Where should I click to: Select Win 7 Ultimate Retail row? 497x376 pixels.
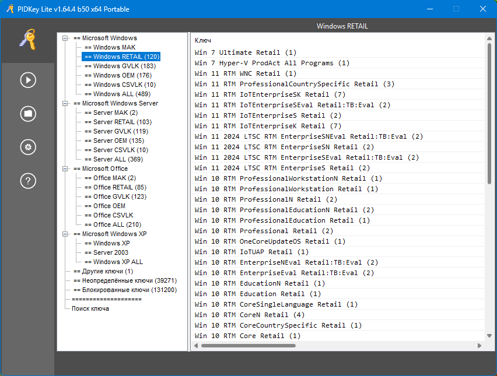click(x=246, y=52)
